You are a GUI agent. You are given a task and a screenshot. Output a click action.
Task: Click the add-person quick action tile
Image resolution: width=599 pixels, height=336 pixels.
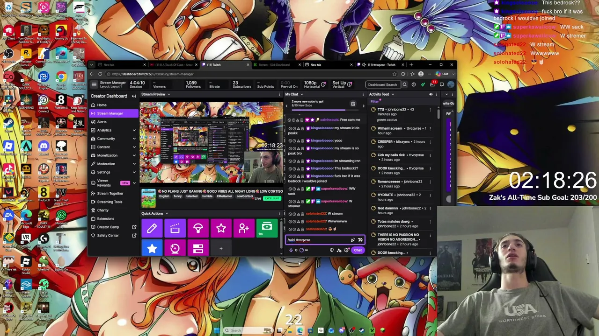244,228
